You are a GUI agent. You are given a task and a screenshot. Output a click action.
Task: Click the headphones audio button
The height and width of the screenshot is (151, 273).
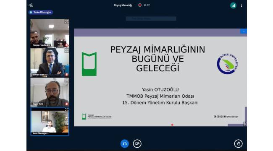(125, 144)
